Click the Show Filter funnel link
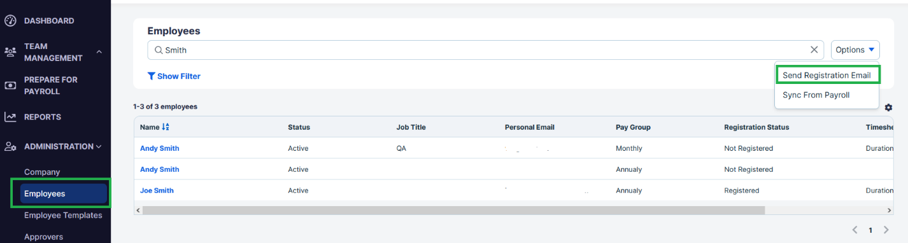The width and height of the screenshot is (908, 243). 174,76
